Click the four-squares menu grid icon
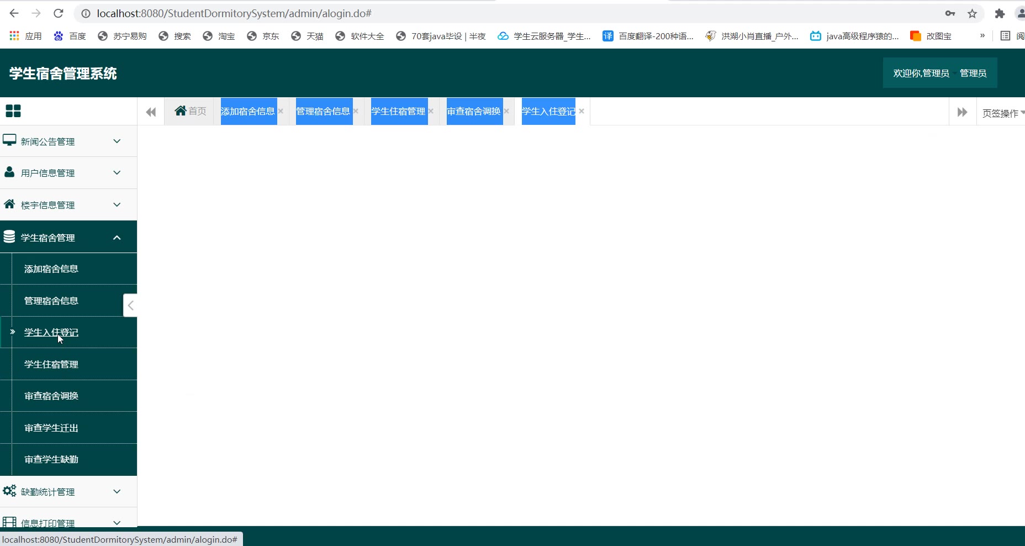The image size is (1025, 546). click(13, 111)
